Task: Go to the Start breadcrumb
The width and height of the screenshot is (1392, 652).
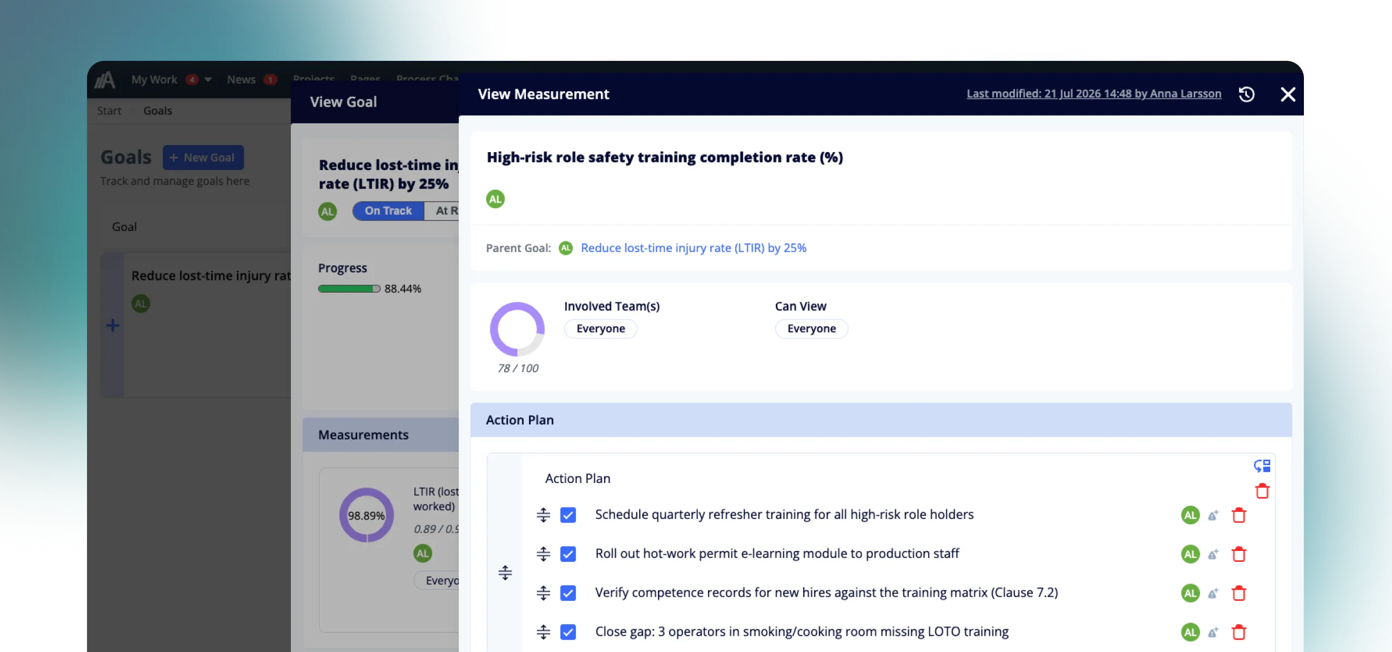Action: pyautogui.click(x=109, y=111)
